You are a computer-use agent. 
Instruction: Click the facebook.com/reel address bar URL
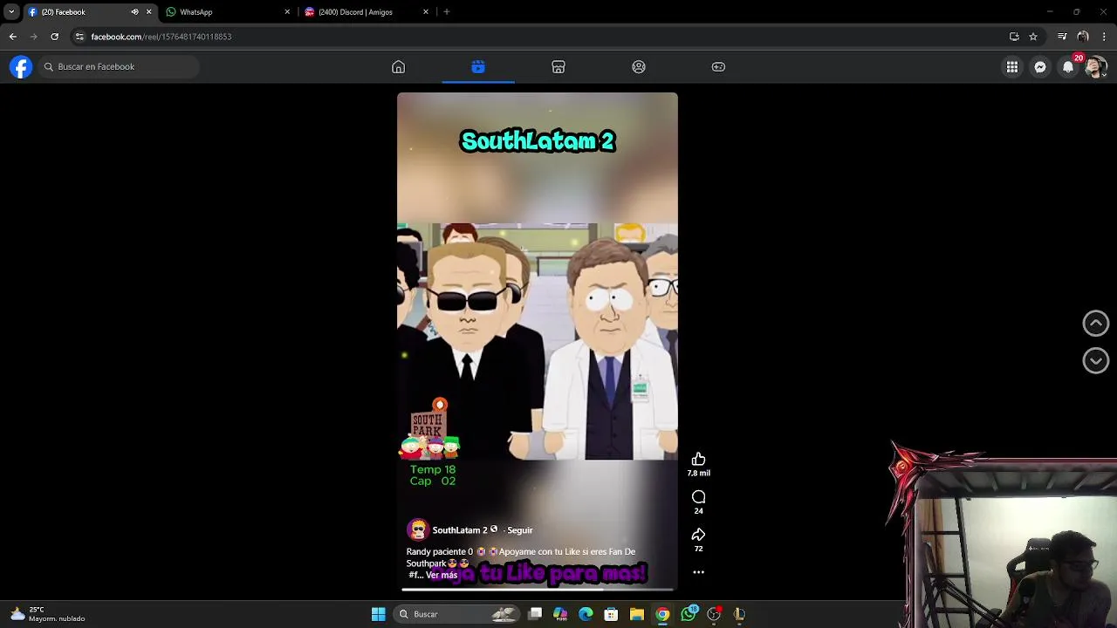(161, 37)
